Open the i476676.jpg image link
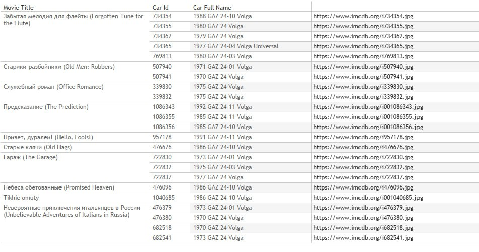The width and height of the screenshot is (479, 252). click(363, 147)
